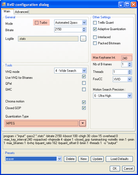
Task: Decrease Nb of B-frames with down arrow
Action: pos(129,66)
